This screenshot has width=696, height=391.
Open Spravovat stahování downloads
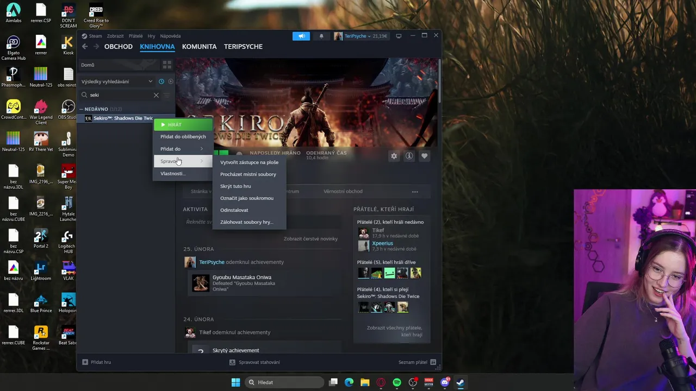tap(254, 362)
